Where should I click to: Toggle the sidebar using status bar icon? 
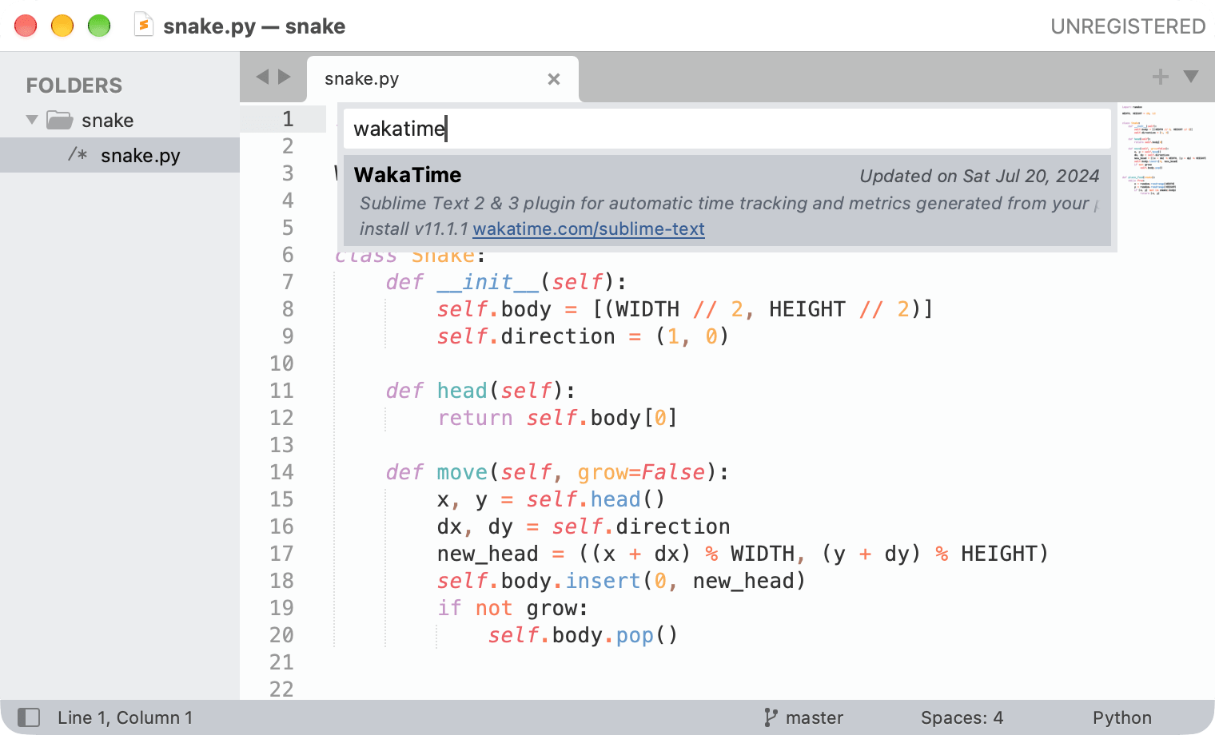[29, 717]
